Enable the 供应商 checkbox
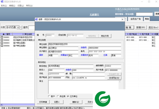 click(x=58, y=96)
